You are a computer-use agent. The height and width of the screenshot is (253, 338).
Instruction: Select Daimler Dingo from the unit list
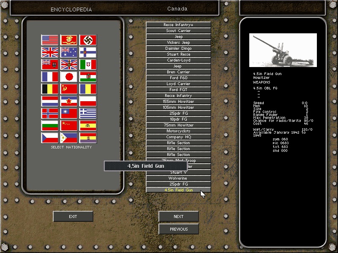pos(178,48)
